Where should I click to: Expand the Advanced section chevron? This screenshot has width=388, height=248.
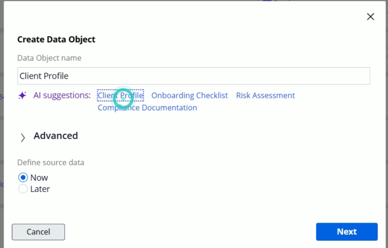pyautogui.click(x=23, y=137)
